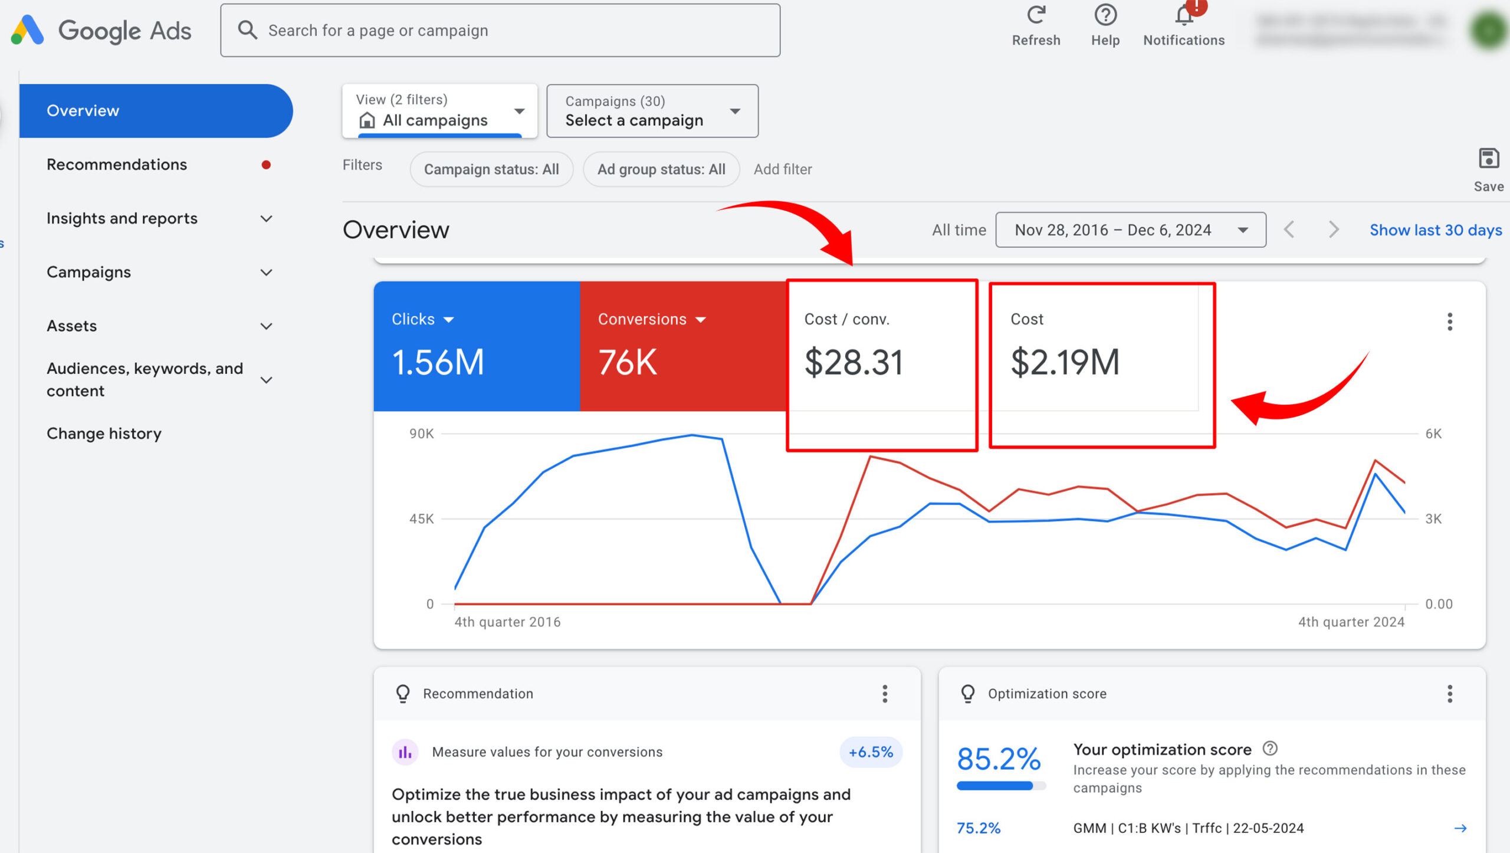This screenshot has height=853, width=1510.
Task: Go to the next date range
Action: click(x=1333, y=229)
